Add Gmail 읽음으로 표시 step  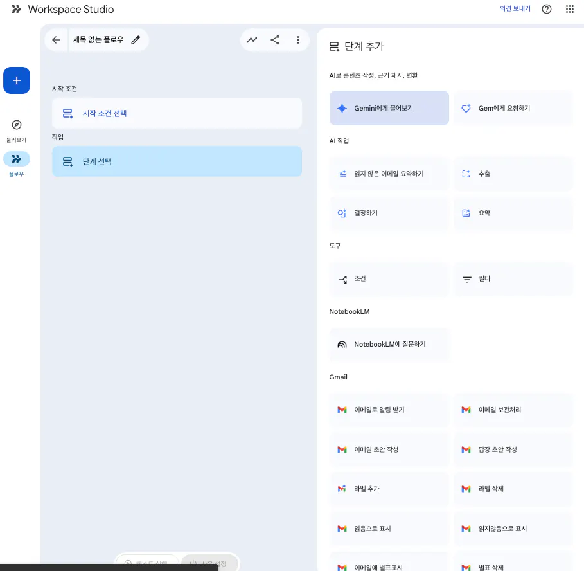tap(389, 529)
